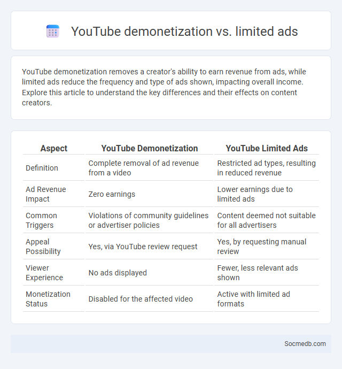The width and height of the screenshot is (342, 369).
Task: Click the calendar grid icon beside the title
Action: pos(53,31)
